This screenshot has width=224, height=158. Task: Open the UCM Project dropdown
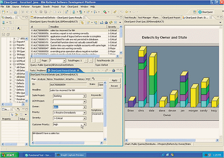(x=84, y=101)
